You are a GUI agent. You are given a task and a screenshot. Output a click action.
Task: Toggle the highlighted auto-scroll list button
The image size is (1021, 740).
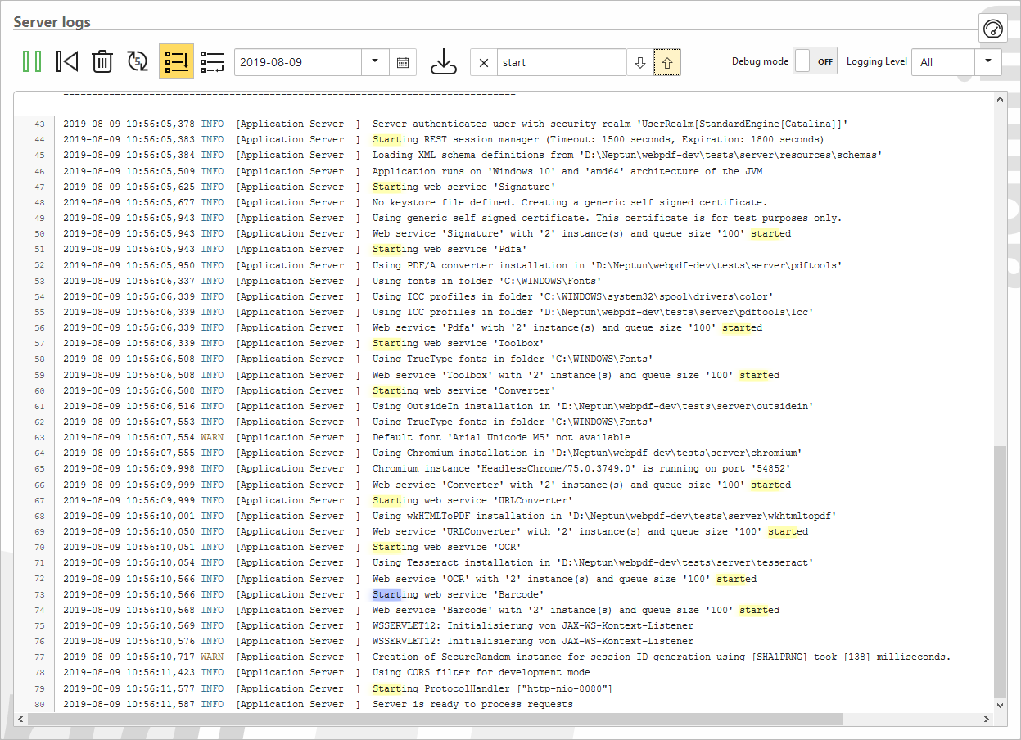click(x=176, y=62)
